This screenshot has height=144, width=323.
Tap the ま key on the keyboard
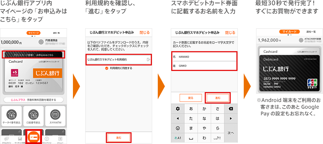pyautogui.click(x=191, y=128)
